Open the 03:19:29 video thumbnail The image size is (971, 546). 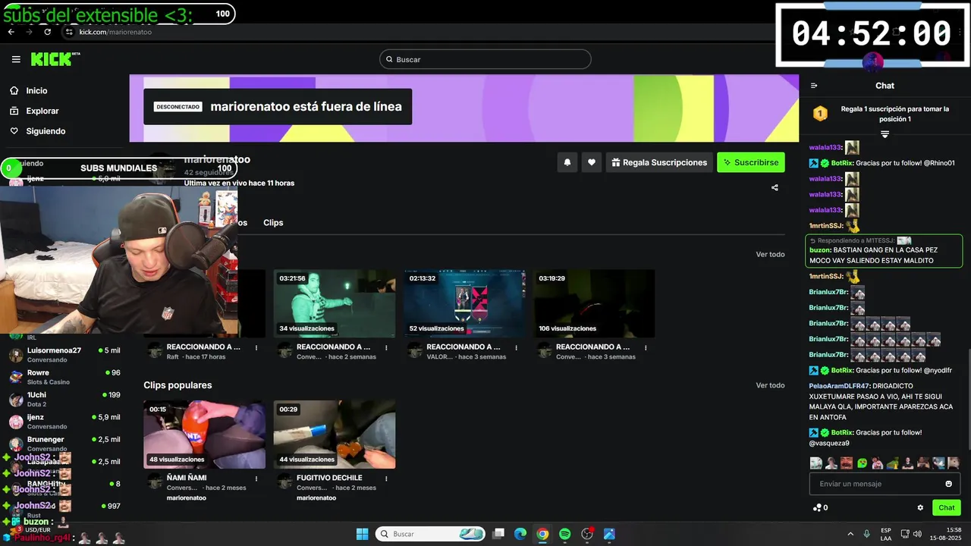594,303
